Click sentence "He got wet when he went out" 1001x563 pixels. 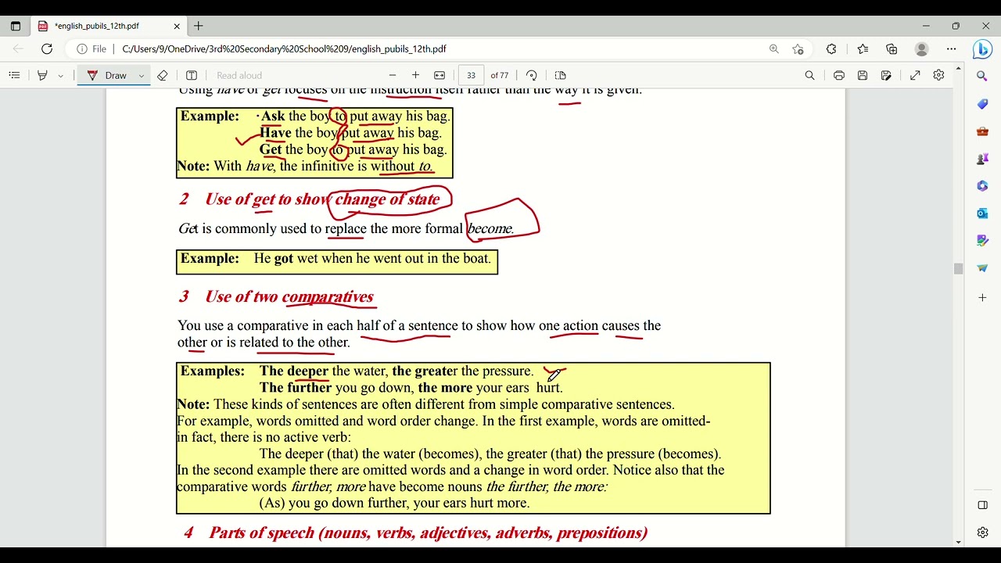(x=372, y=259)
